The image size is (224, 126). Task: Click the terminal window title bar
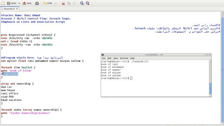click(x=154, y=55)
